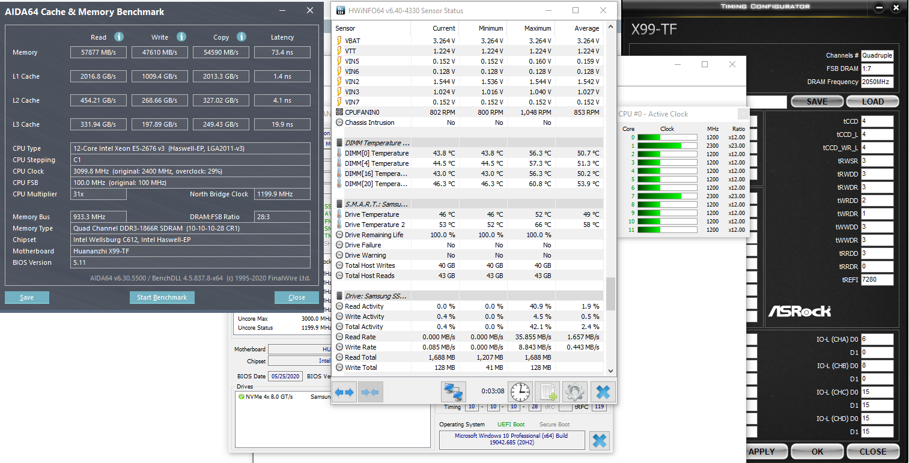Click the CPU Type value in AIDA64
Viewport: 909px width, 463px height.
tap(190, 148)
